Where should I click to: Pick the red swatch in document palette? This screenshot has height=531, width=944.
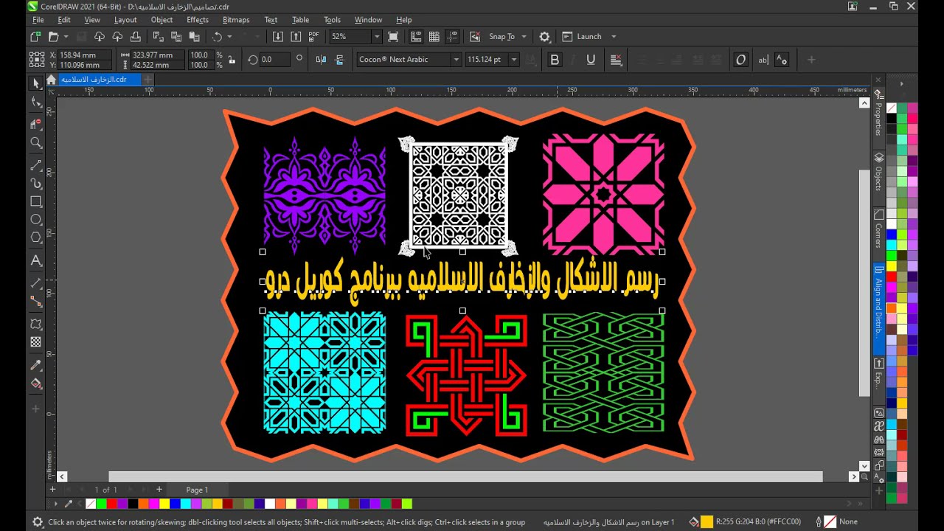click(x=112, y=504)
